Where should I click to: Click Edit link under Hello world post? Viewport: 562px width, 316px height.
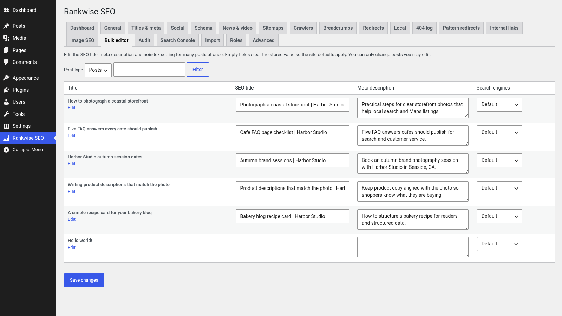72,248
